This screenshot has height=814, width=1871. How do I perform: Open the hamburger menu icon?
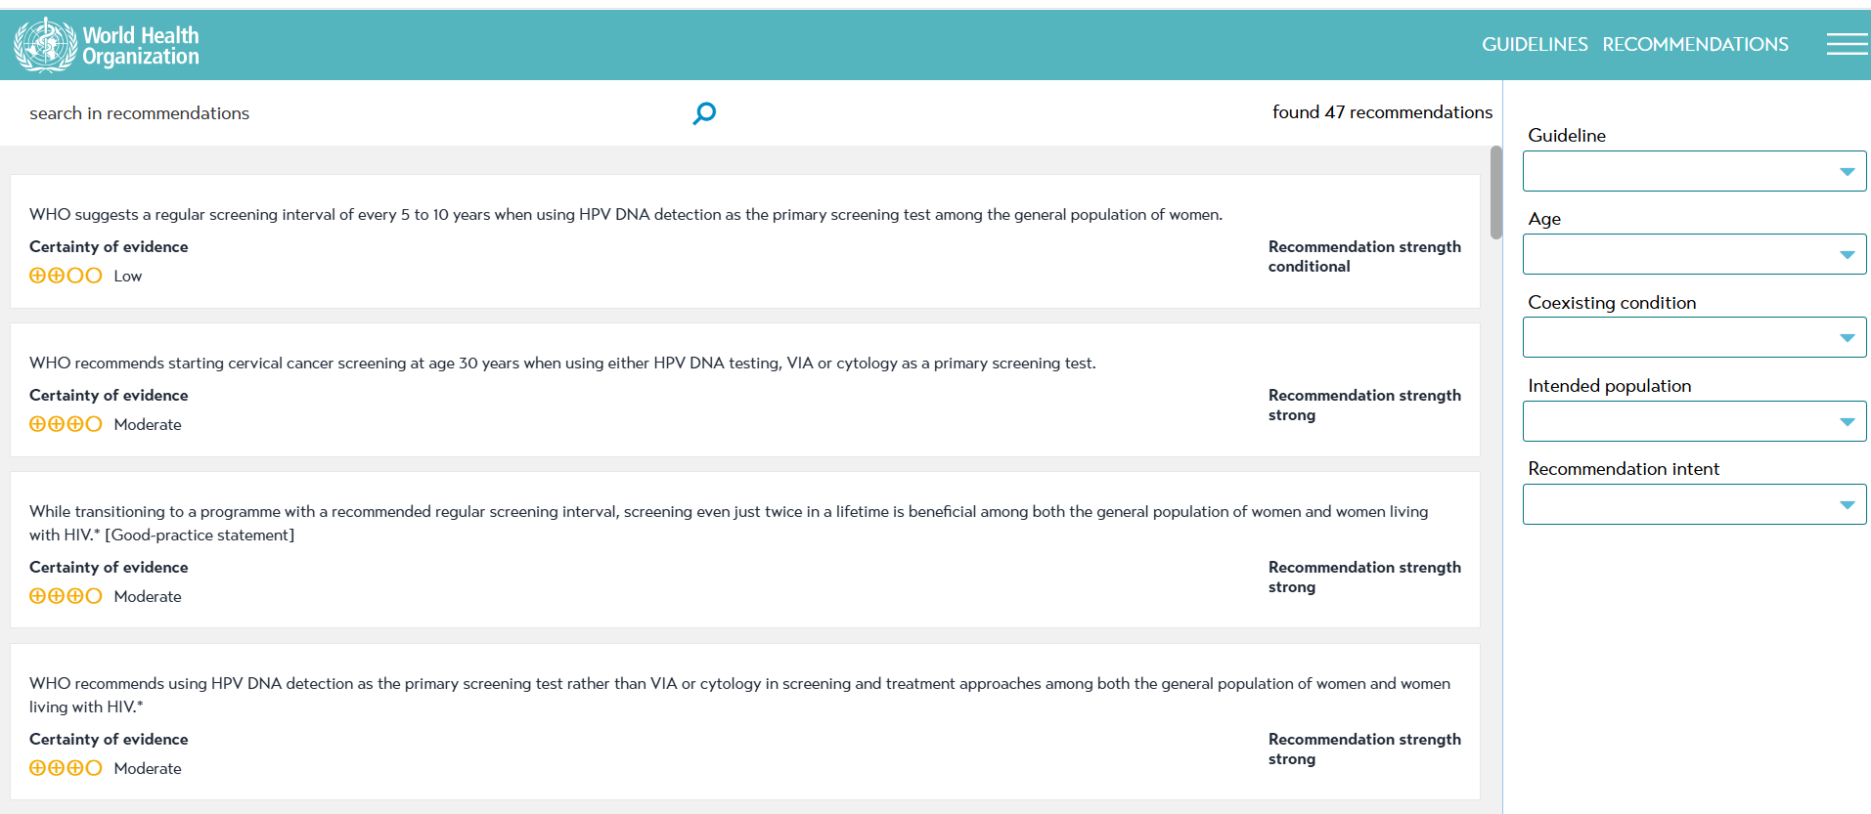point(1847,44)
